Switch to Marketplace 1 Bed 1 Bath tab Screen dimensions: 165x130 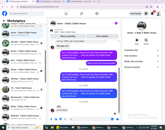pyautogui.click(x=81, y=1)
